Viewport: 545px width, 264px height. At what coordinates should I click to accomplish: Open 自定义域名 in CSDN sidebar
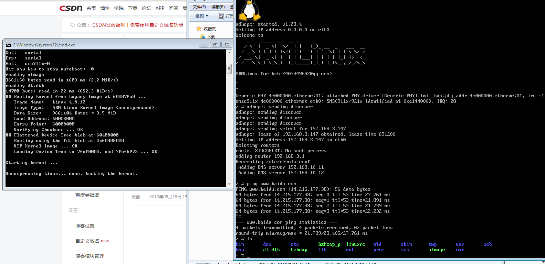pyautogui.click(x=87, y=241)
